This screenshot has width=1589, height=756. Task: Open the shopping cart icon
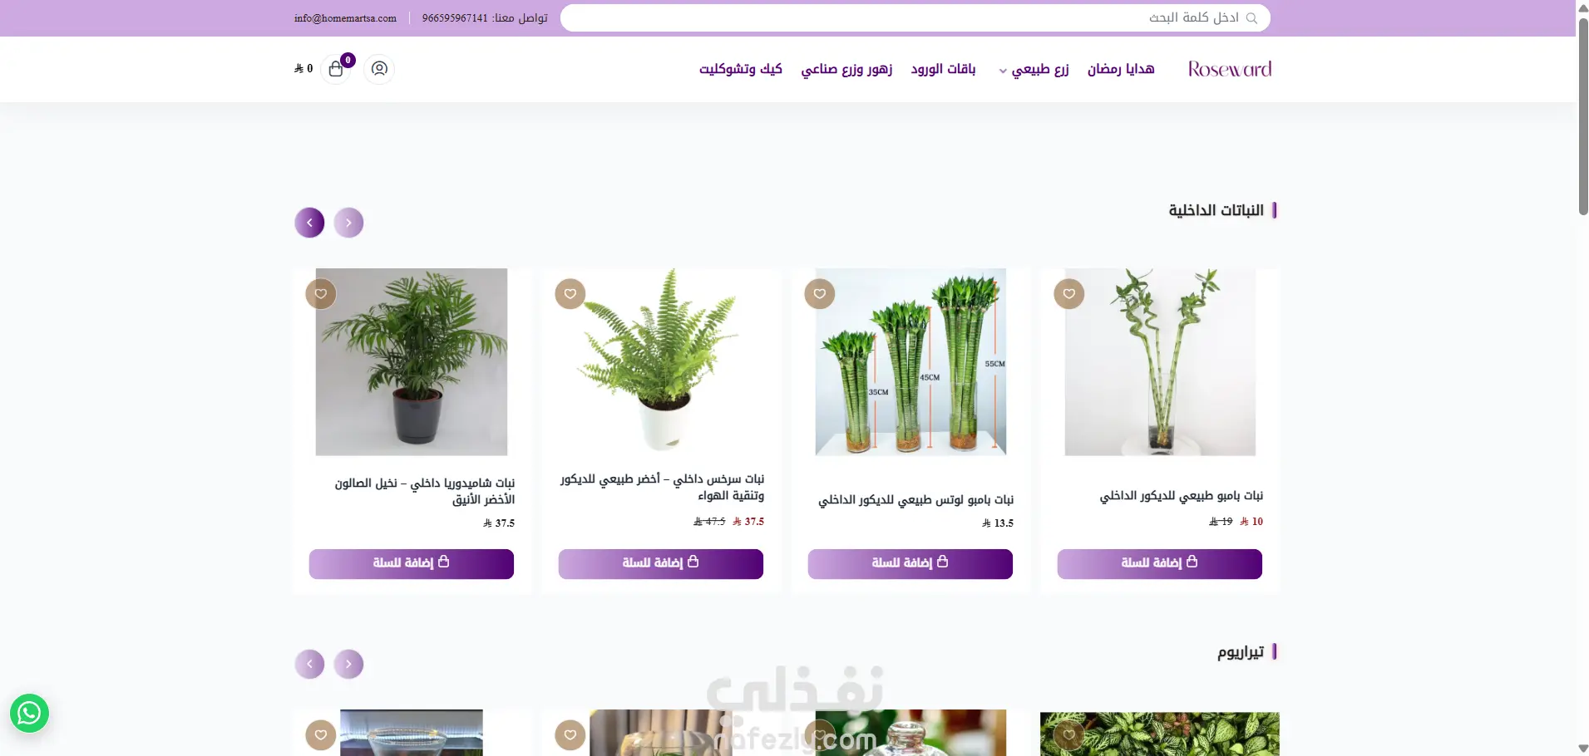336,69
